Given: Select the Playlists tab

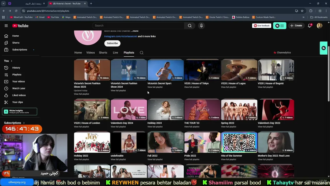Looking at the screenshot, I should [129, 52].
